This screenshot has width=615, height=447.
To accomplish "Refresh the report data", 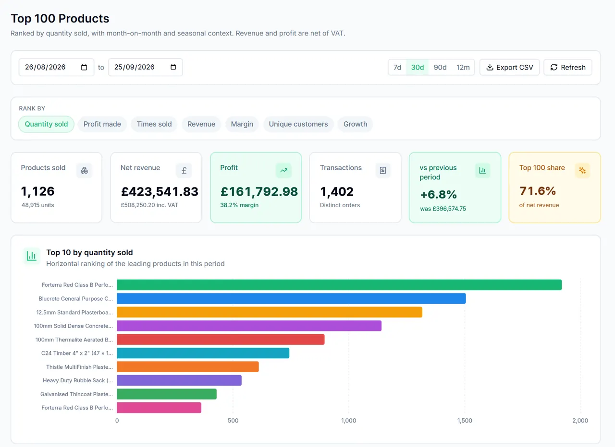I will coord(568,67).
